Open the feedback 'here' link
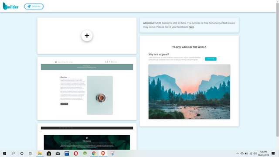 coord(191,27)
